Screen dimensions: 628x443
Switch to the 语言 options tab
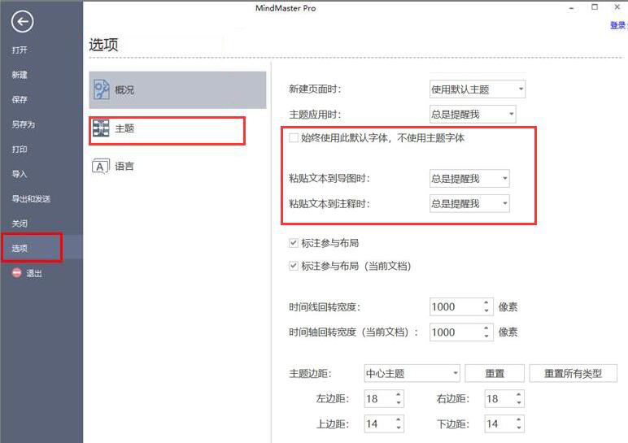(177, 167)
